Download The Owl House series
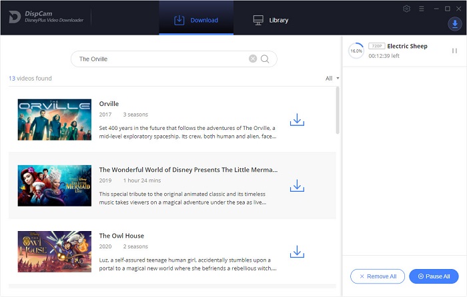 pyautogui.click(x=297, y=252)
